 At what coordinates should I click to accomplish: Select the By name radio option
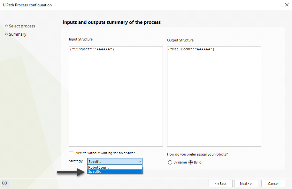tap(170, 163)
